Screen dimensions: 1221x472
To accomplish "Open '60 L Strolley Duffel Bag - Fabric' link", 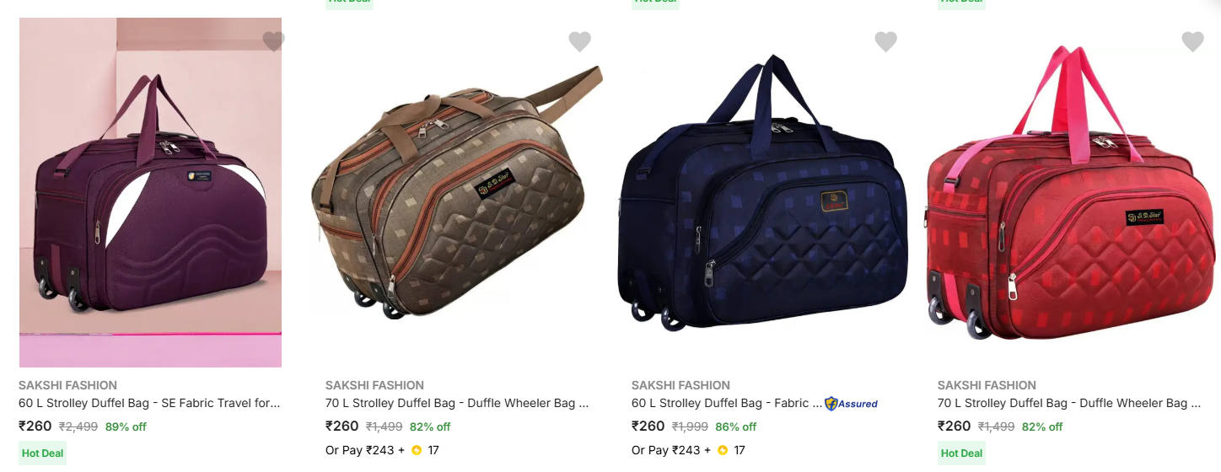I will point(726,404).
